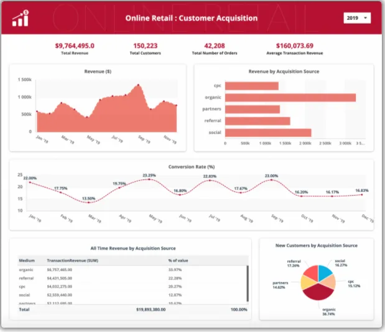Screen dimensions: 385x332
Task: Click the 16.80% conversion rate label
Action: [180, 191]
